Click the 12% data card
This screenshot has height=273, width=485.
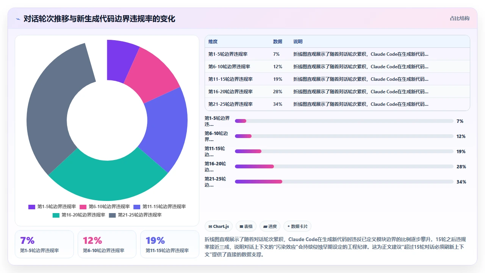click(x=107, y=244)
